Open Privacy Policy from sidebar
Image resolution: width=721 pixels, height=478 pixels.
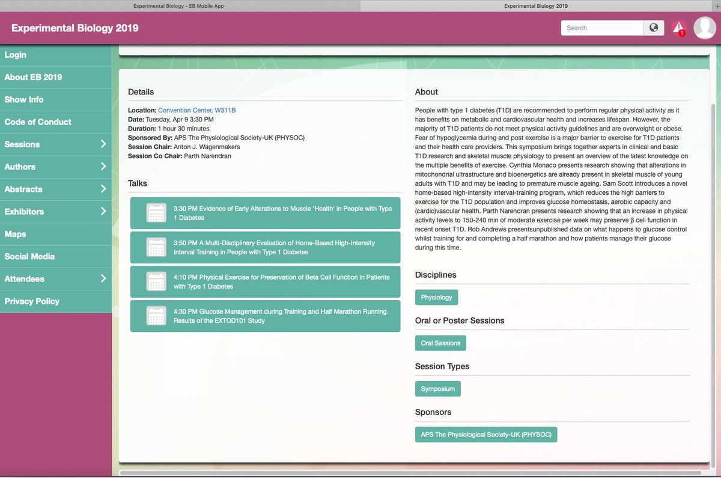[56, 301]
